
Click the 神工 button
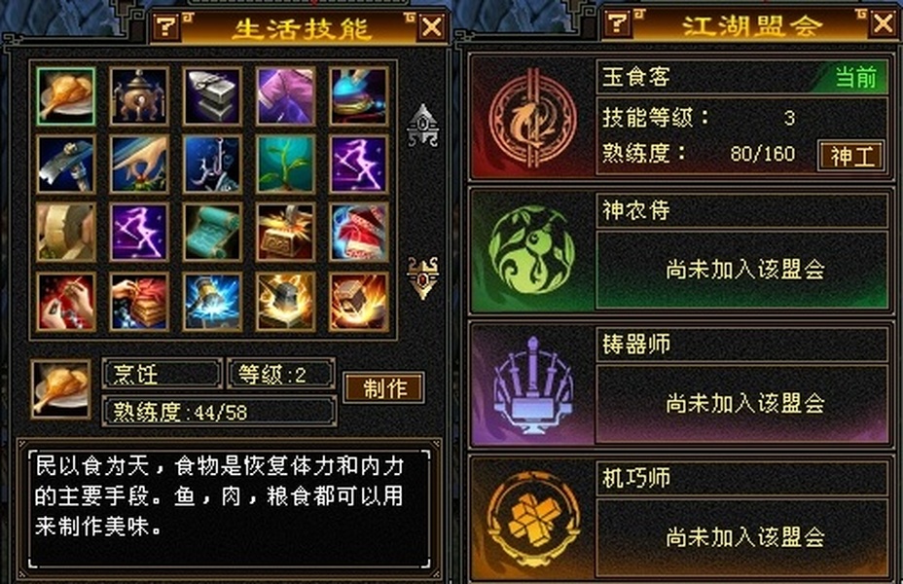point(851,156)
